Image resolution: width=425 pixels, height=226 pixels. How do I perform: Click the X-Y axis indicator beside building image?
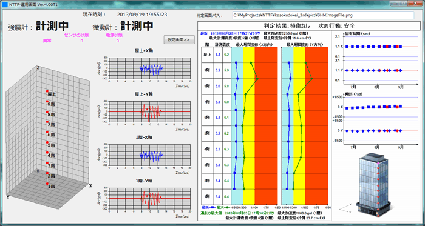click(x=345, y=208)
